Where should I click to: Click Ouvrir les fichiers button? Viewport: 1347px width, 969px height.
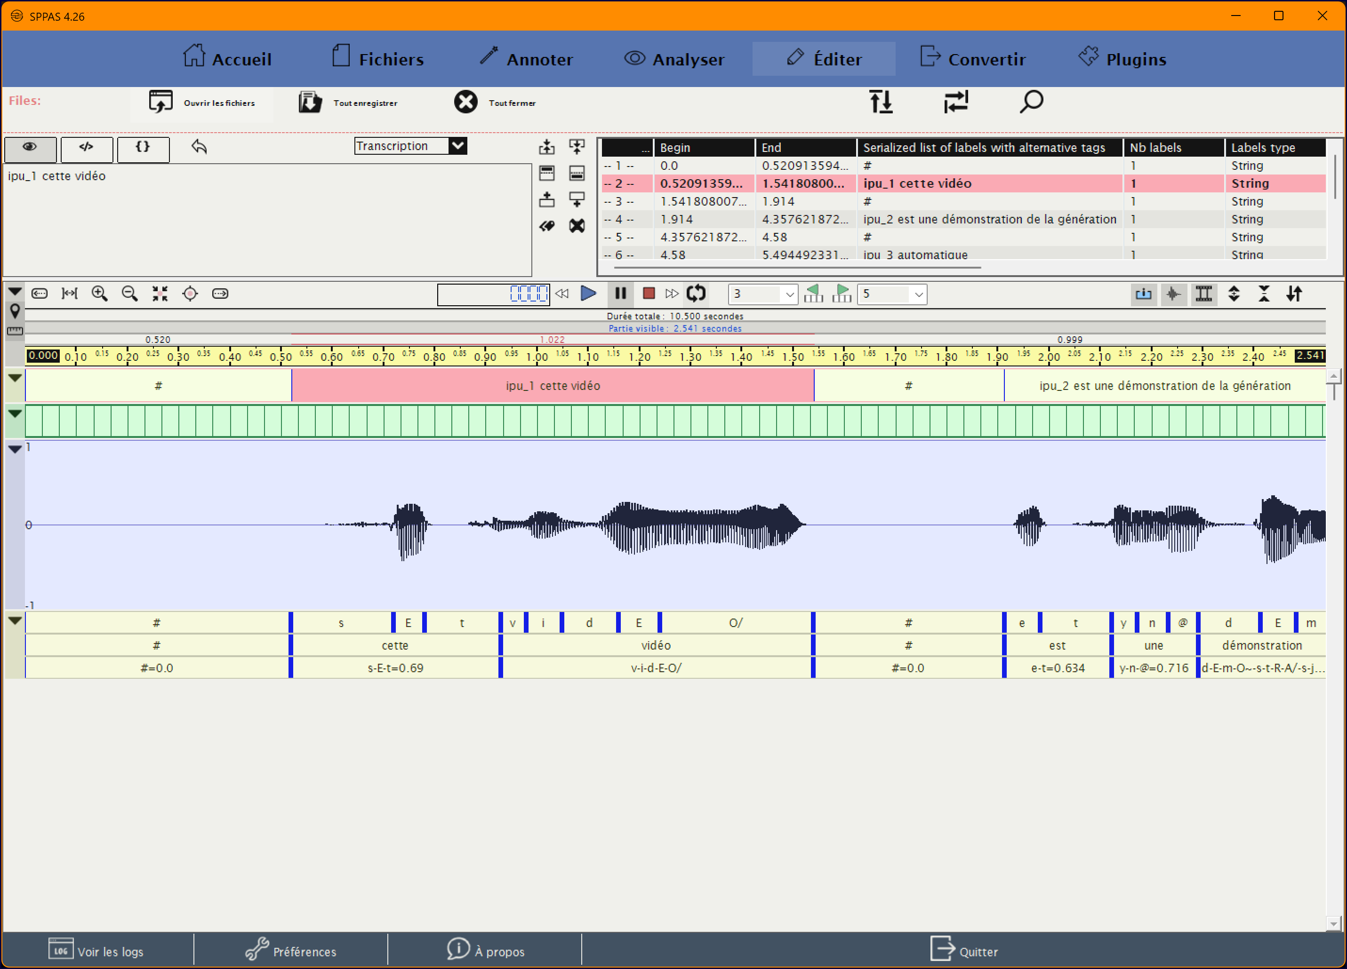pos(202,103)
